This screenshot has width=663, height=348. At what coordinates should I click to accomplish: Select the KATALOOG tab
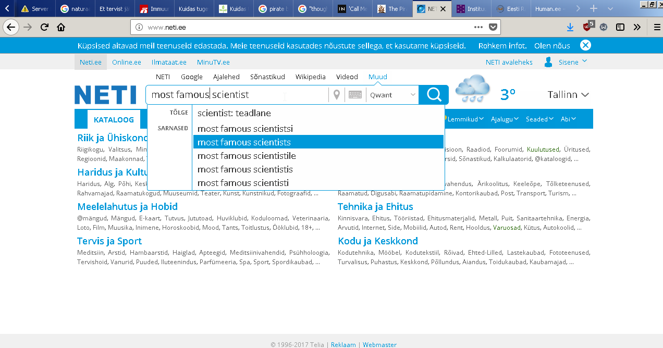click(x=114, y=119)
